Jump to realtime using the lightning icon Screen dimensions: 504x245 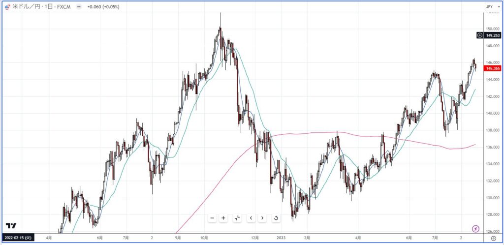(x=476, y=229)
